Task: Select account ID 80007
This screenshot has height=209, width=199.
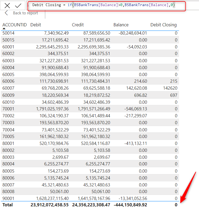Action: click(9, 185)
